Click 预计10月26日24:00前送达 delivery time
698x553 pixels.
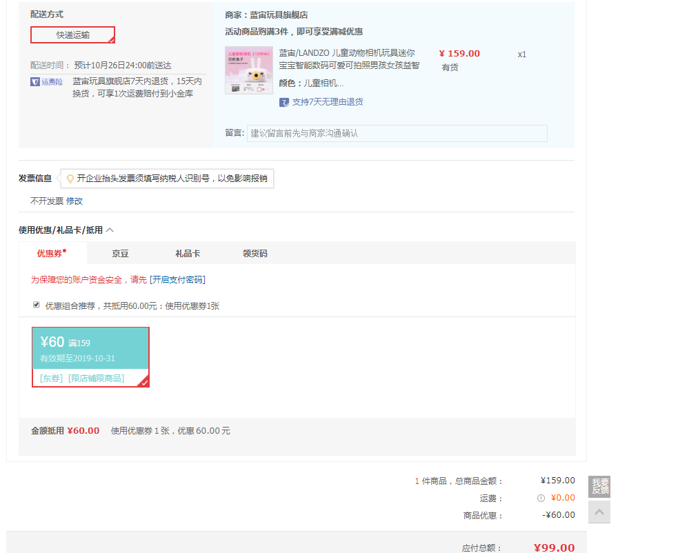point(122,66)
